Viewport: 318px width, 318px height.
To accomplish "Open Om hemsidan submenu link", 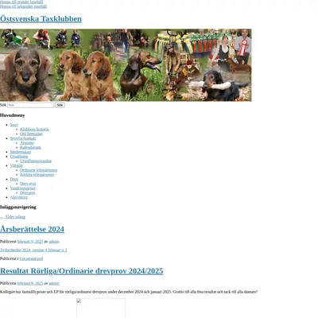I will (x=31, y=134).
